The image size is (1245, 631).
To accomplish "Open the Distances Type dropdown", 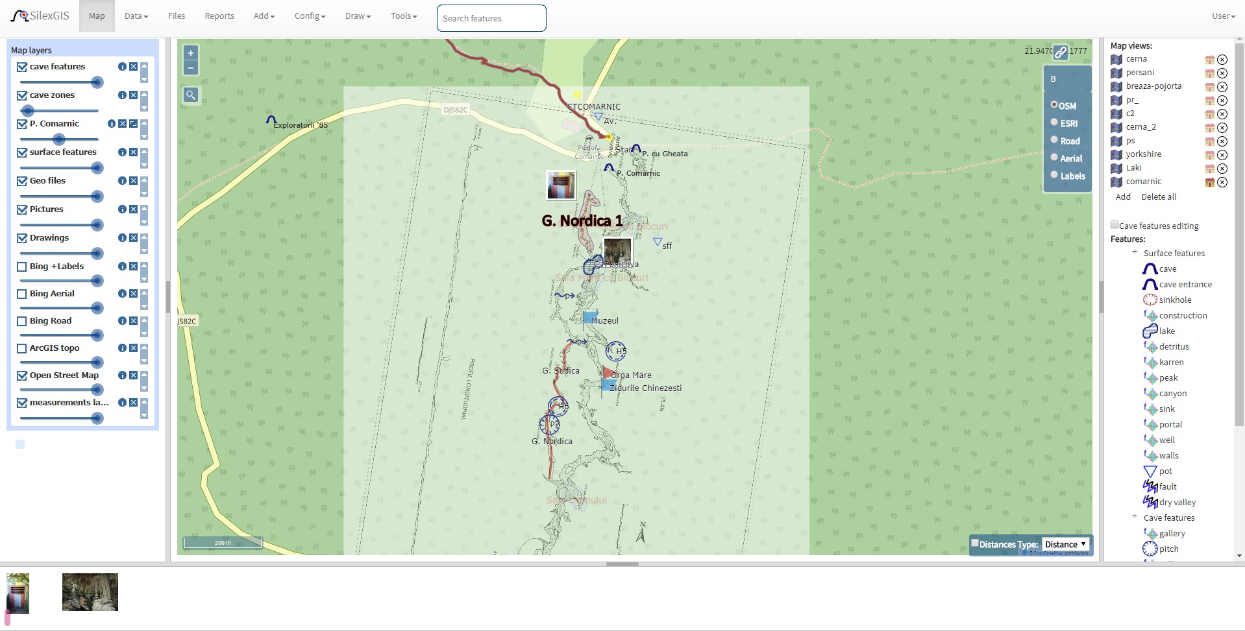I will tap(1065, 545).
